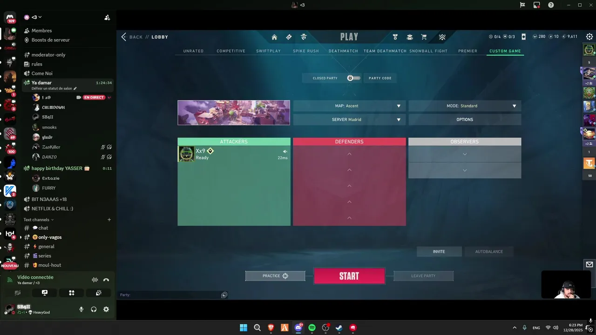Click the back arrow next to BACK
The width and height of the screenshot is (596, 335).
click(x=123, y=37)
